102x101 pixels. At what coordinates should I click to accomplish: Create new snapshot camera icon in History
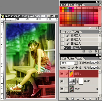point(90,51)
